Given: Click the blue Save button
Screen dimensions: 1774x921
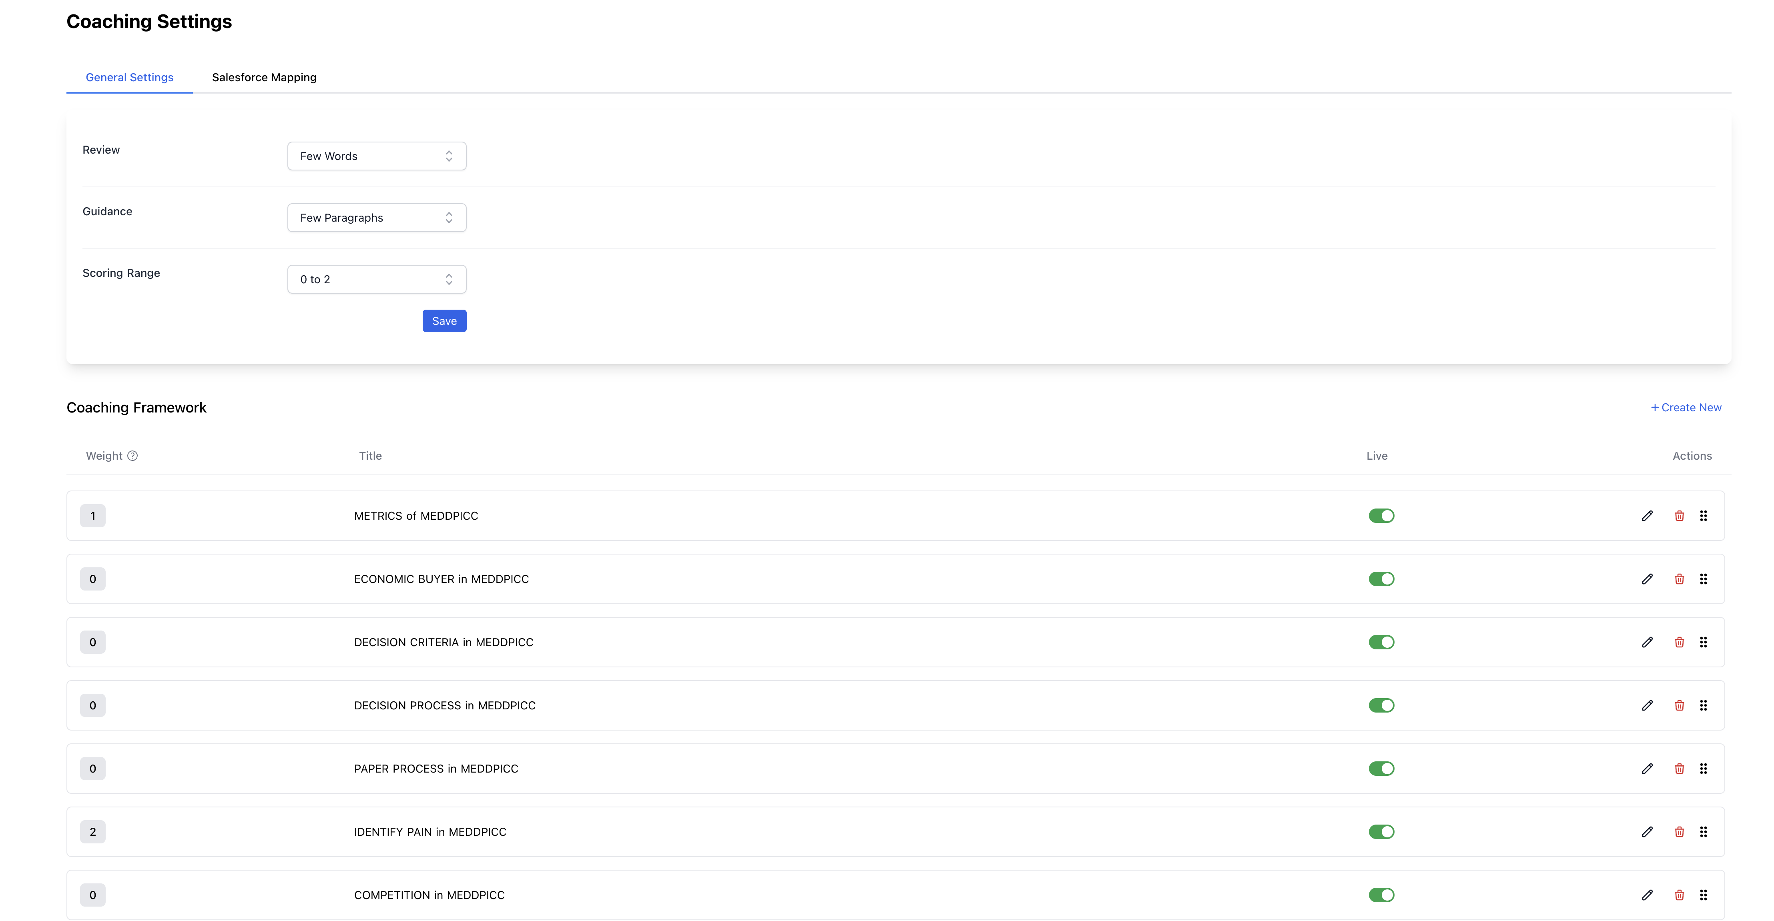Looking at the screenshot, I should 444,321.
